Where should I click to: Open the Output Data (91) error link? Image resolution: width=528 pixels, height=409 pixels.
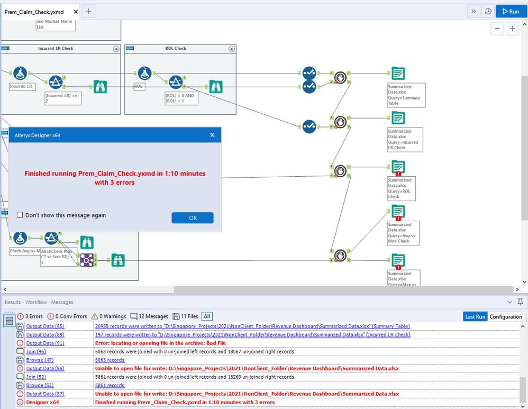(45, 343)
